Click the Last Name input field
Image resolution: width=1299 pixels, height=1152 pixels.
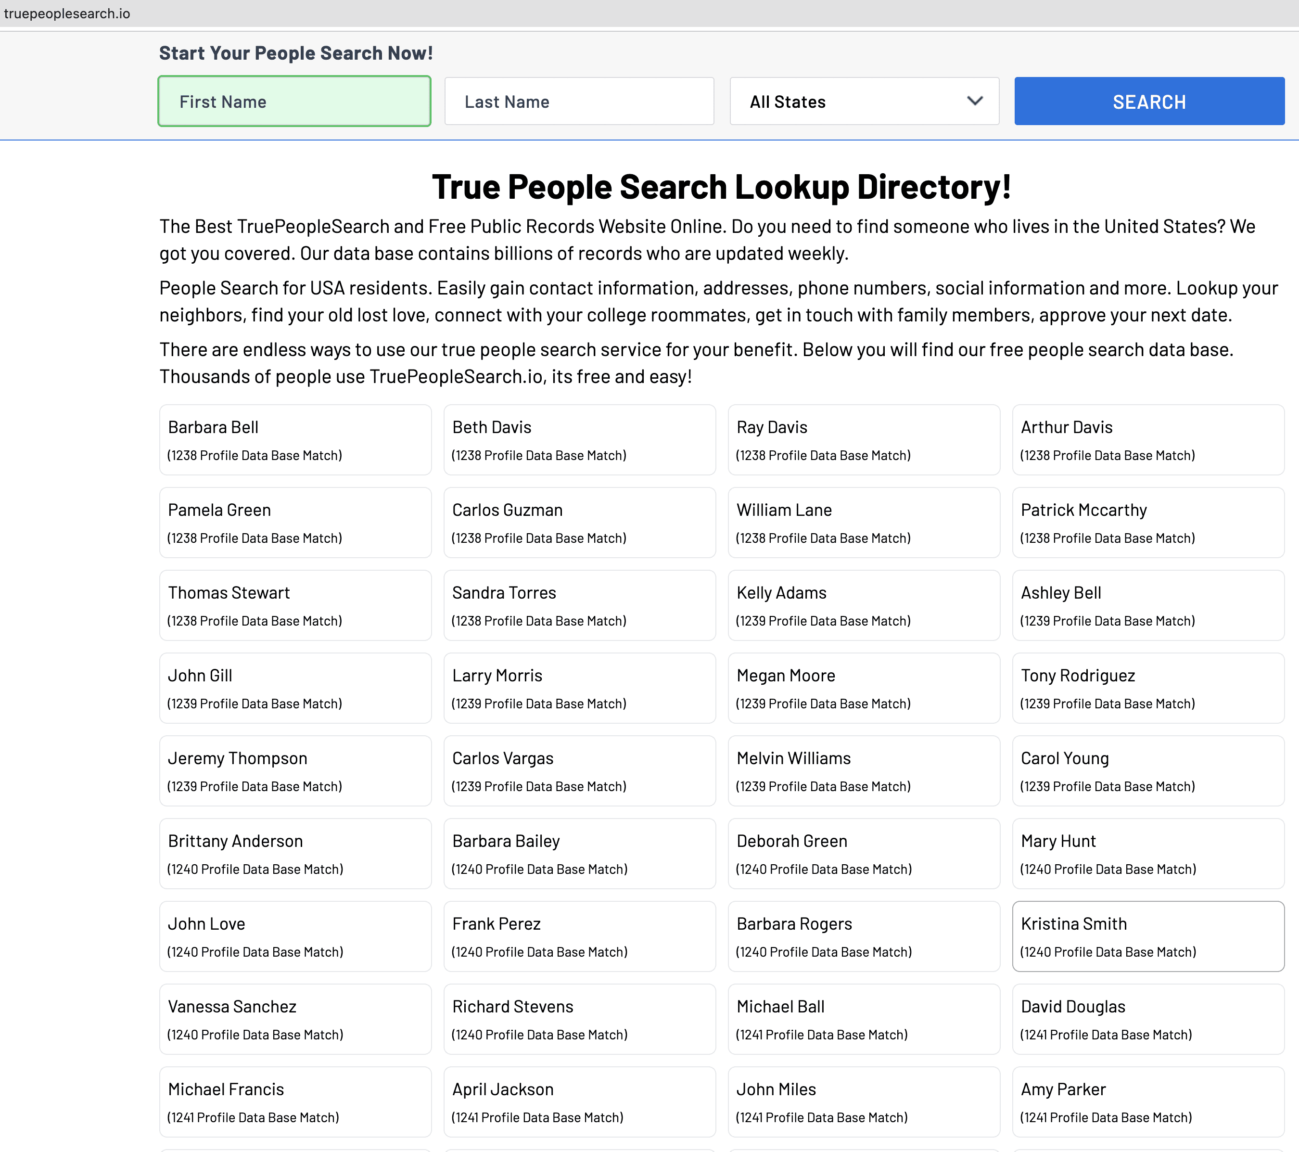click(x=579, y=102)
